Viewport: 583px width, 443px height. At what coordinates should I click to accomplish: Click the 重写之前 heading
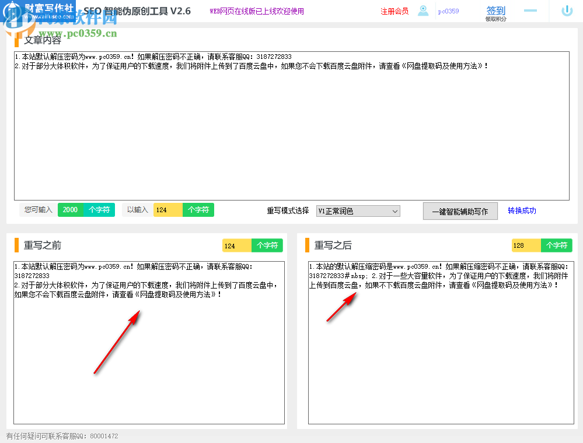(43, 245)
